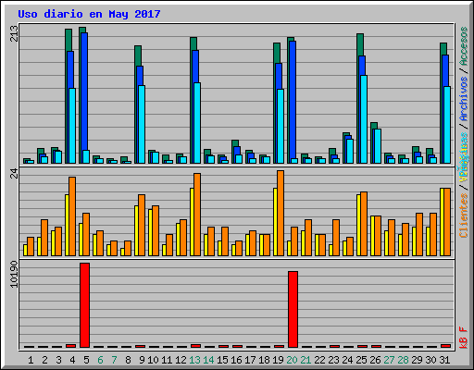Click the 10190 y-axis scale value

tap(14, 274)
